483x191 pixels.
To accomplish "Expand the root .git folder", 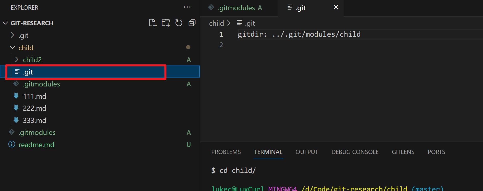I will click(23, 35).
